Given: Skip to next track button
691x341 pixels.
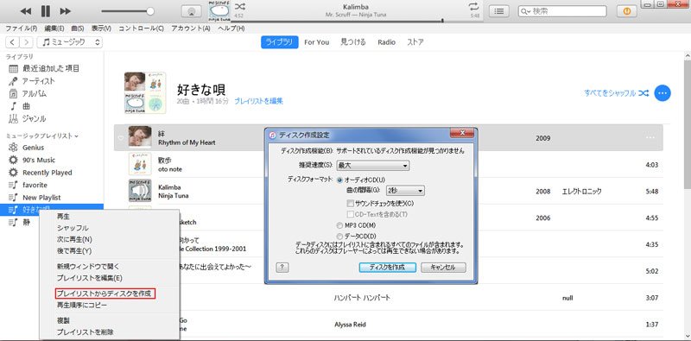Looking at the screenshot, I should click(x=66, y=11).
